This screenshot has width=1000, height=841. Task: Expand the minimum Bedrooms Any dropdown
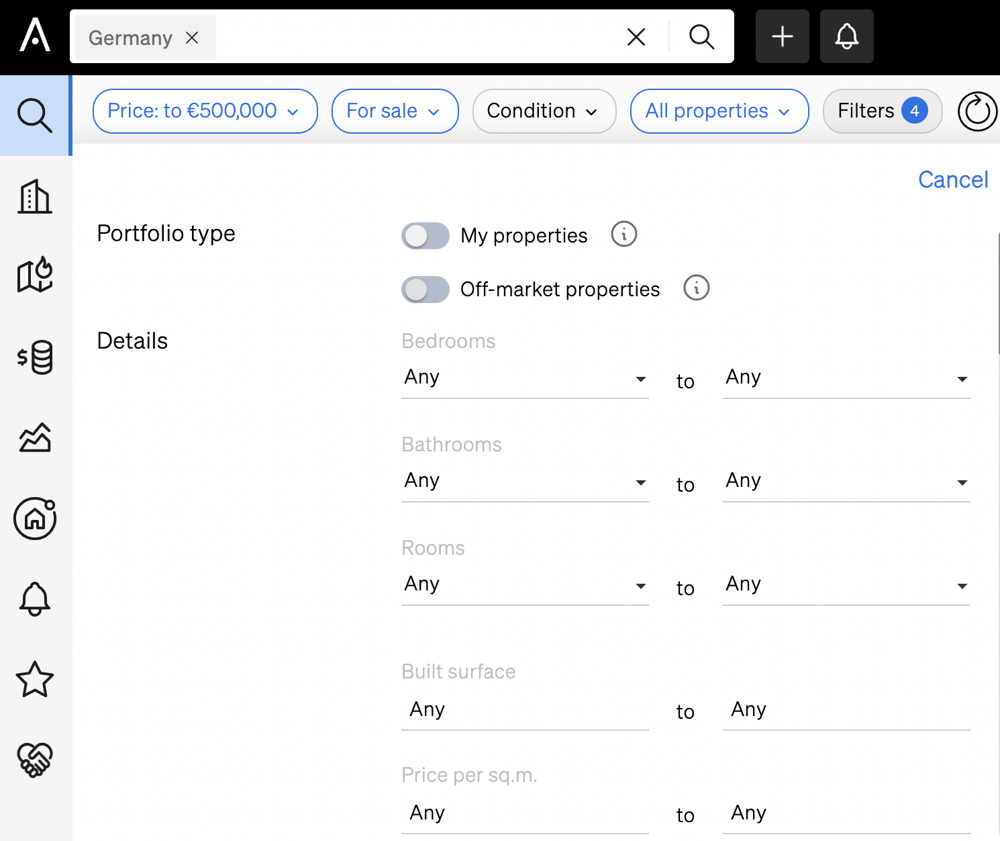click(525, 378)
